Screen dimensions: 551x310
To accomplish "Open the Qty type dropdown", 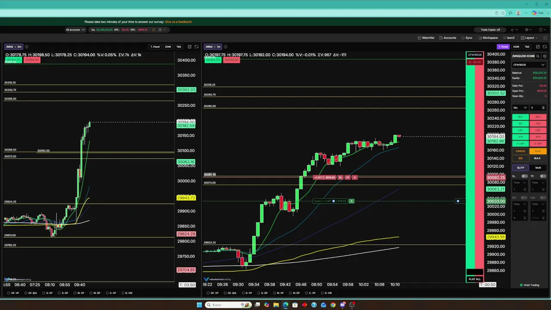I will [520, 108].
